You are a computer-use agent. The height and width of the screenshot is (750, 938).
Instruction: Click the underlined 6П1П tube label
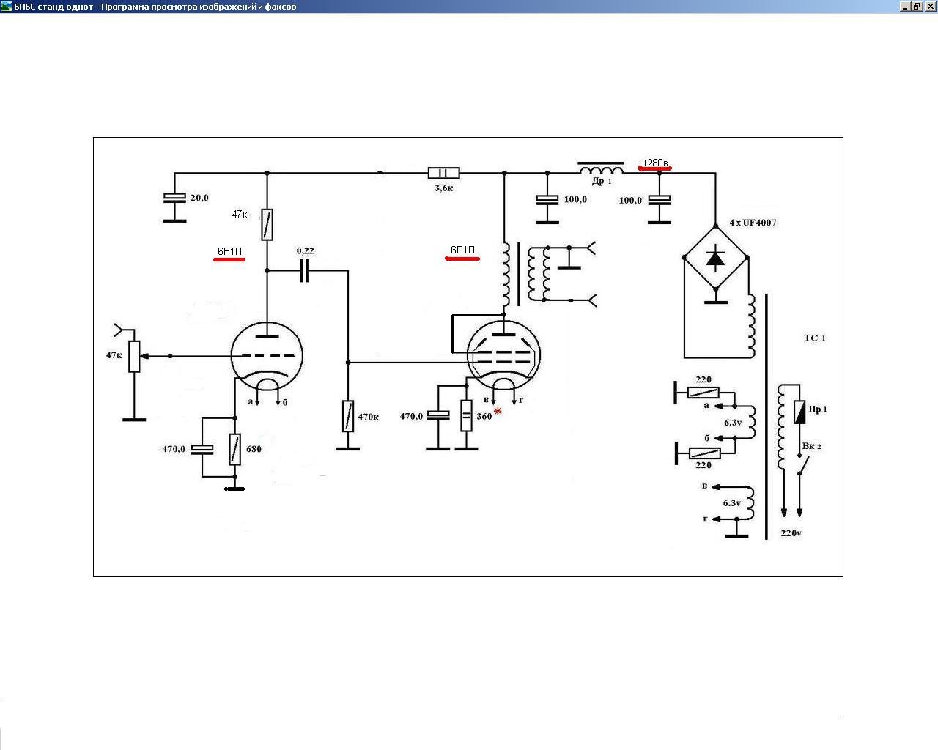tap(462, 250)
